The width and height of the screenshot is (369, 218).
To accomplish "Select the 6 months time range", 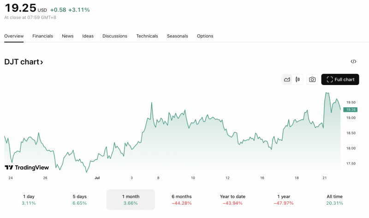I will [181, 200].
